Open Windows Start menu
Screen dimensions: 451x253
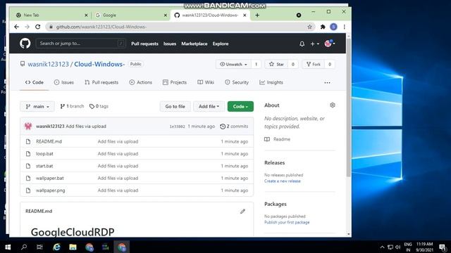(x=8, y=247)
